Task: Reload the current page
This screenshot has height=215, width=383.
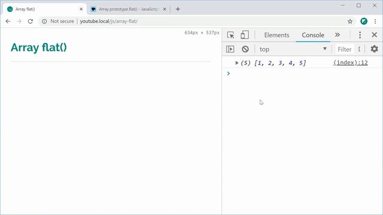Action: pos(31,21)
